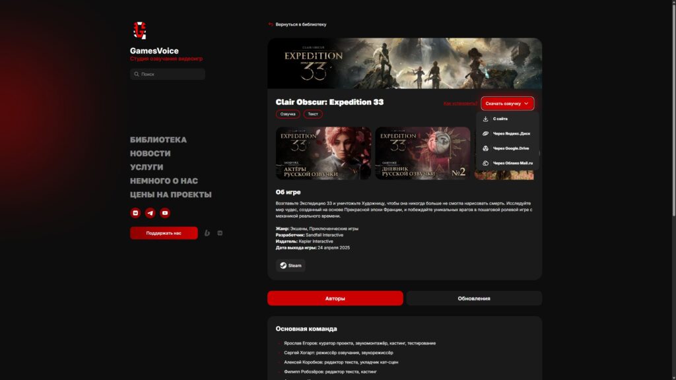This screenshot has height=380, width=676.
Task: Click the Сергей Хогарт credits line
Action: [x=339, y=353]
